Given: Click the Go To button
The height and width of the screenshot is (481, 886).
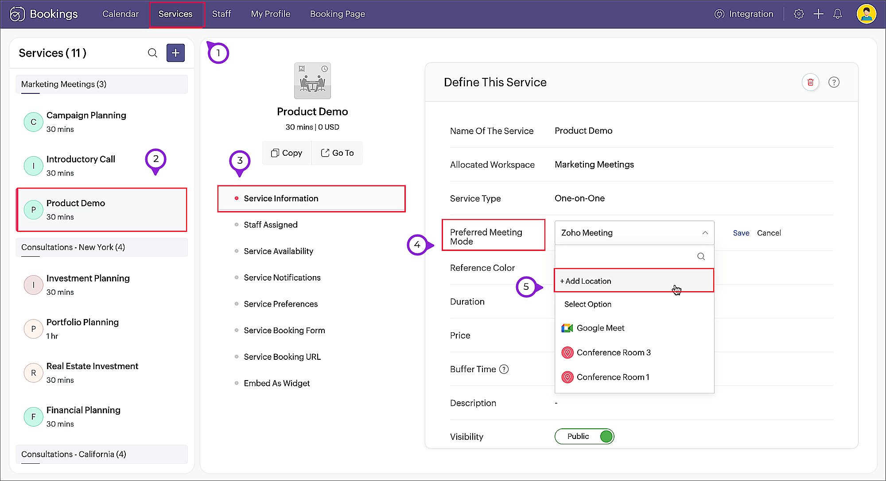Looking at the screenshot, I should pos(337,153).
